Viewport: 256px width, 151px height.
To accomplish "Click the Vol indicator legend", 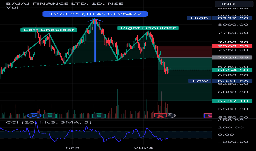I will coord(12,8).
